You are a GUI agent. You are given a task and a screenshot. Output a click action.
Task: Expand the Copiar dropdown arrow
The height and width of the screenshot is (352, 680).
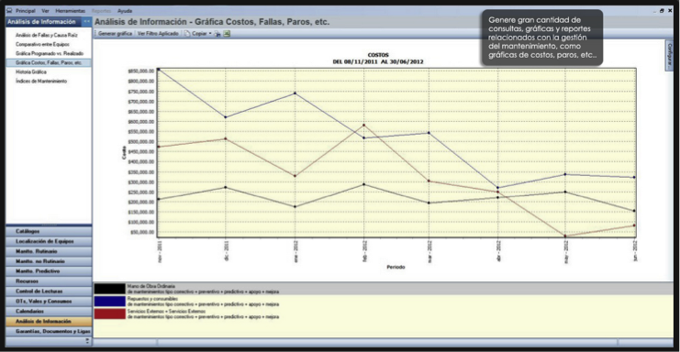click(210, 33)
